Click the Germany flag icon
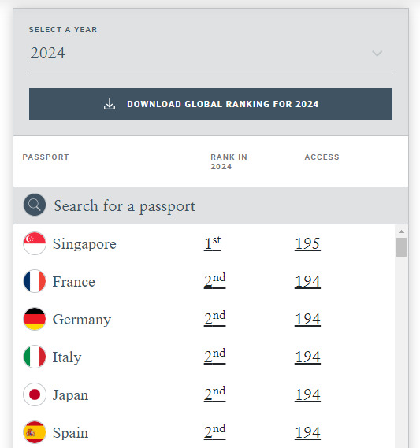The image size is (420, 448). [x=35, y=319]
